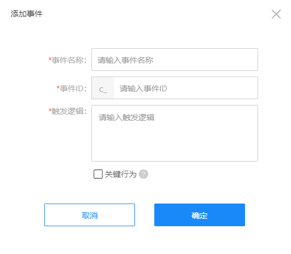Enable the 关键行为 checkbox
The image size is (291, 254).
coord(98,174)
